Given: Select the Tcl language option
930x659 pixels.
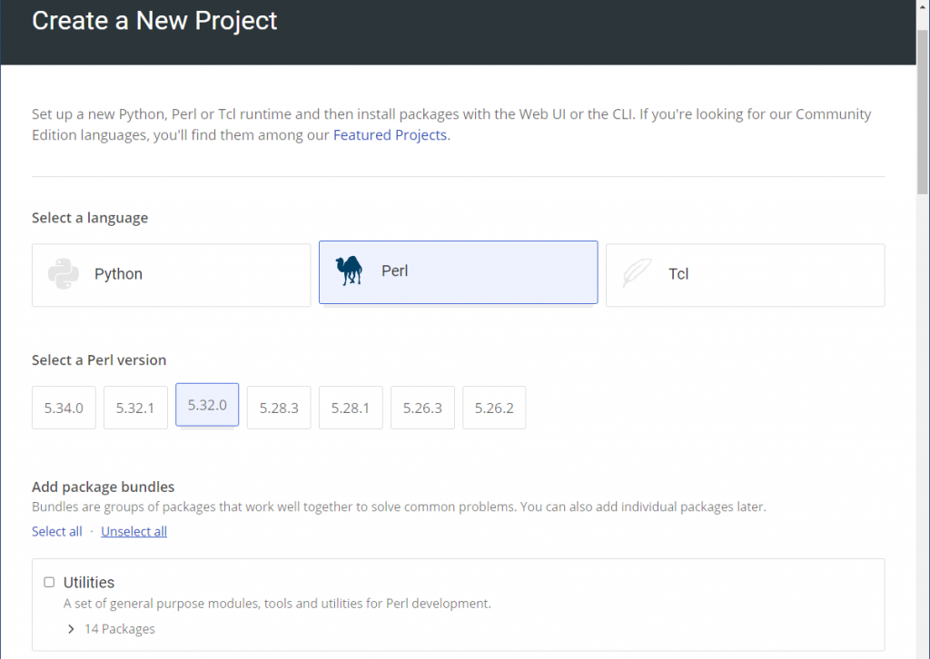Looking at the screenshot, I should (x=745, y=274).
